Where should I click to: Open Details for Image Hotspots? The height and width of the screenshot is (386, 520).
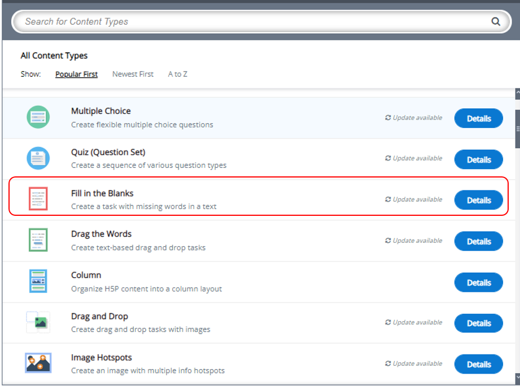pos(478,365)
